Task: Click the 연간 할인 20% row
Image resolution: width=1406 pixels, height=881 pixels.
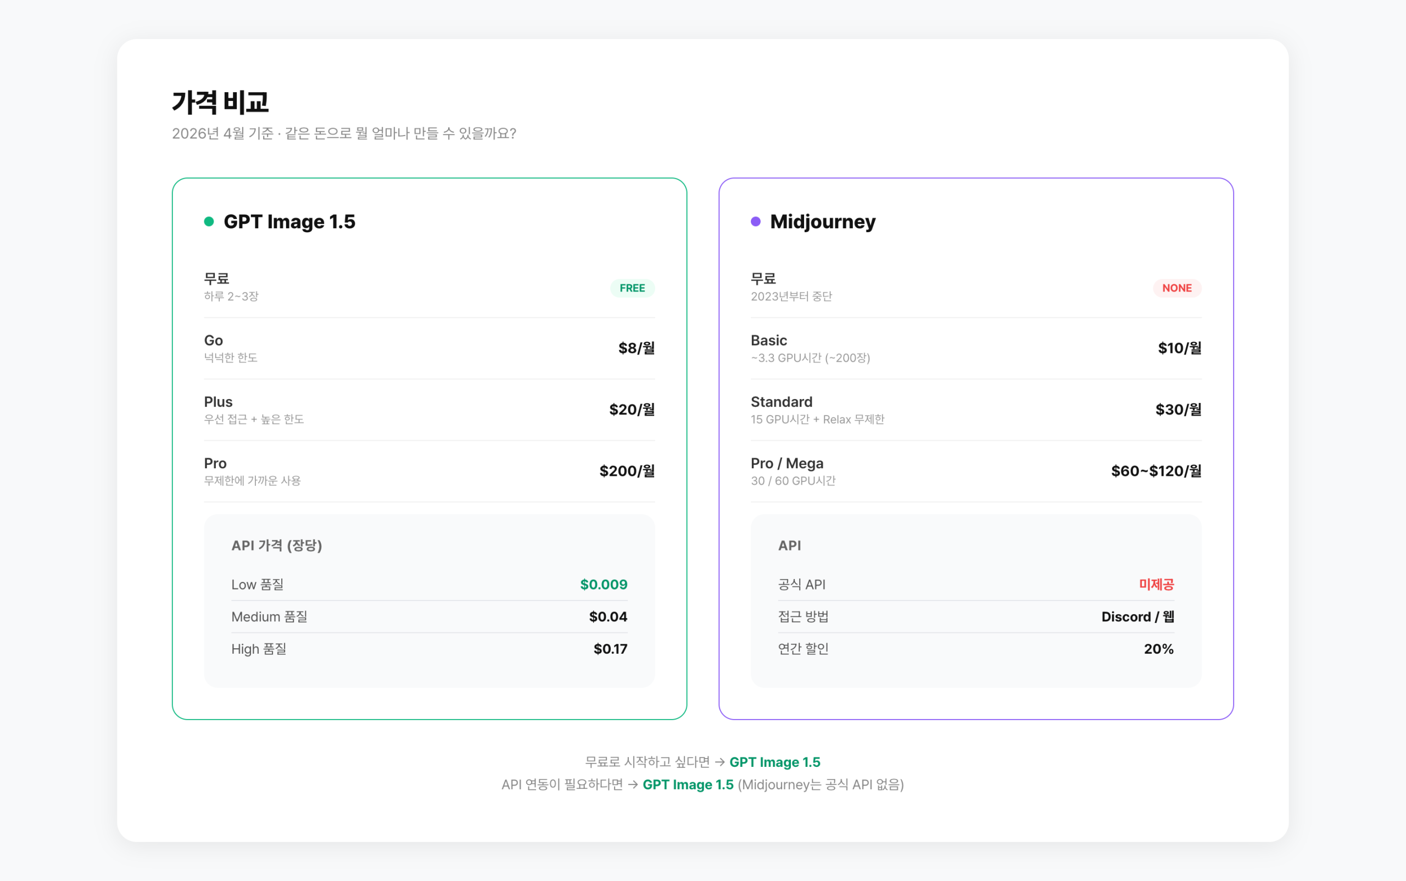Action: pos(976,648)
